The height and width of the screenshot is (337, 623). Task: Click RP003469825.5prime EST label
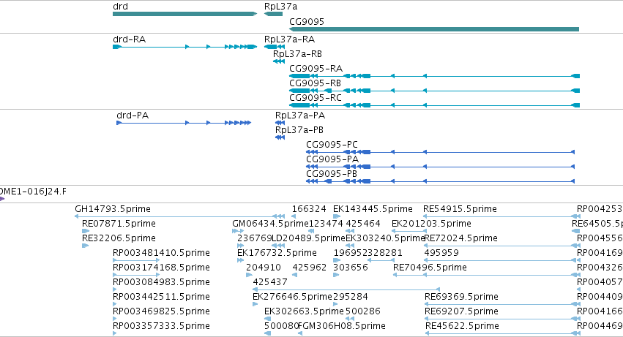click(161, 312)
